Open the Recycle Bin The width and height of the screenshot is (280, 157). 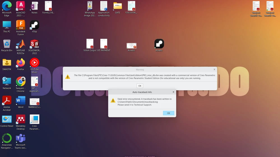point(7,45)
